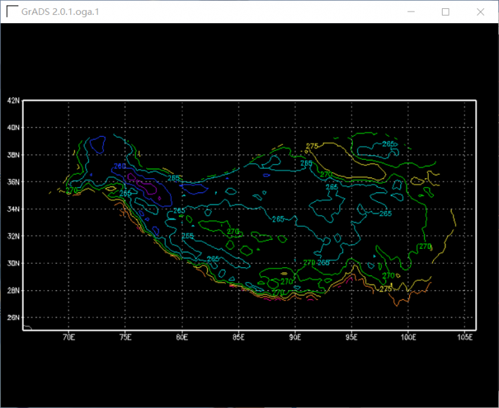
Task: Click the 90E longitude axis label
Action: (x=295, y=337)
